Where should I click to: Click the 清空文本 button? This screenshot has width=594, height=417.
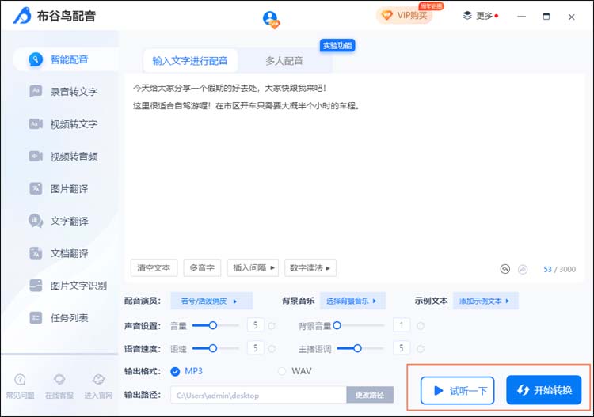coord(154,268)
